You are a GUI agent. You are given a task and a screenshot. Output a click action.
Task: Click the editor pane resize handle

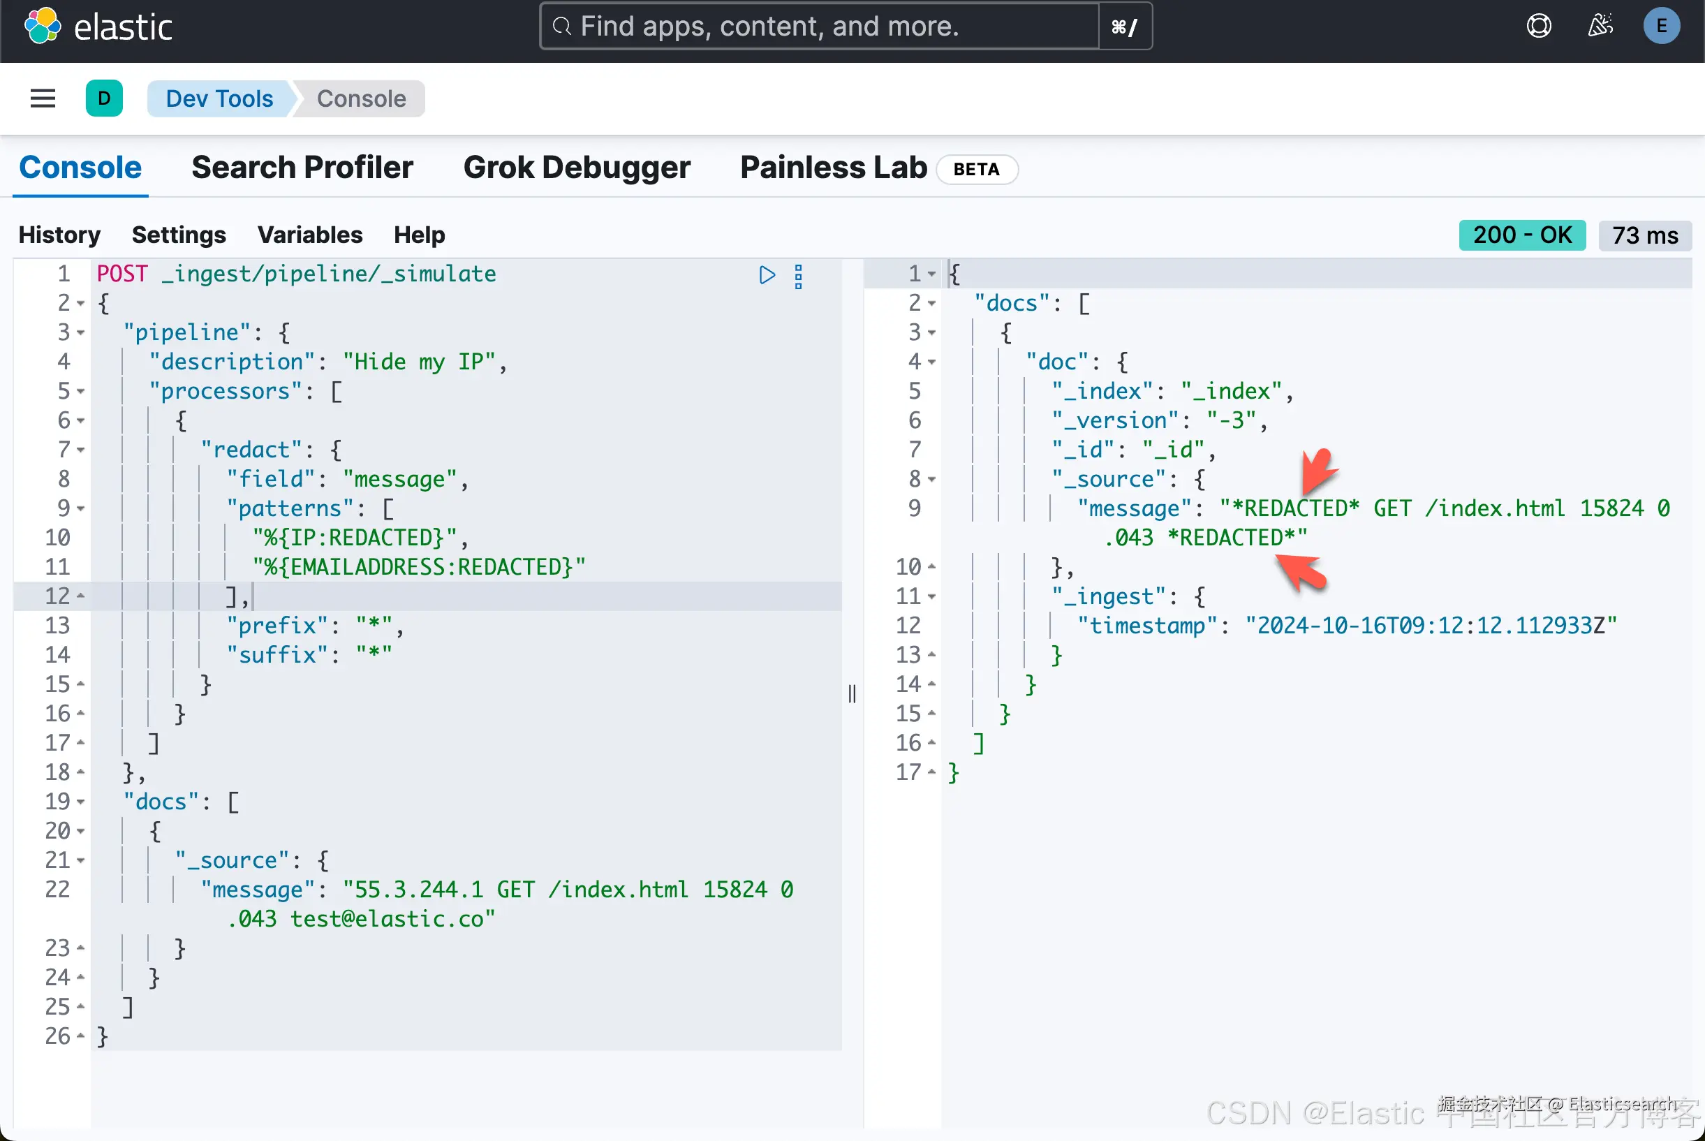point(852,693)
